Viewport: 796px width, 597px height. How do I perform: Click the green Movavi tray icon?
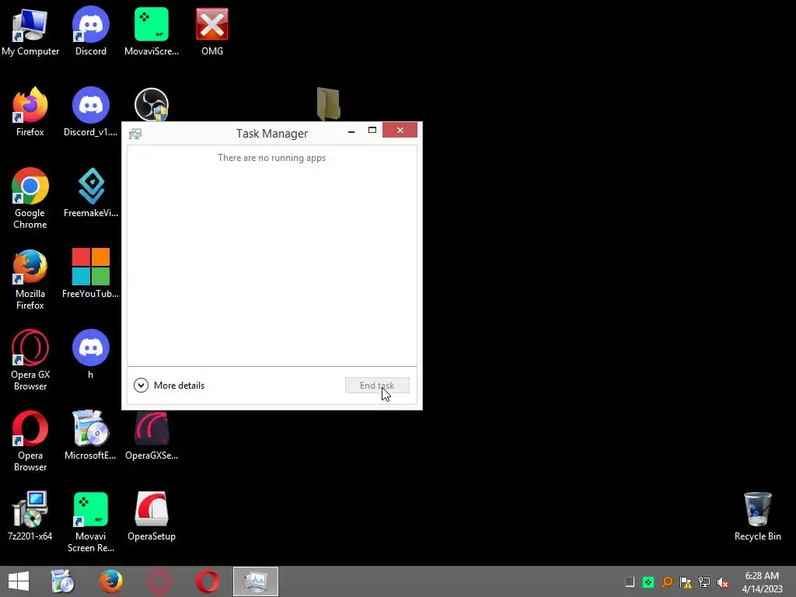pos(648,582)
